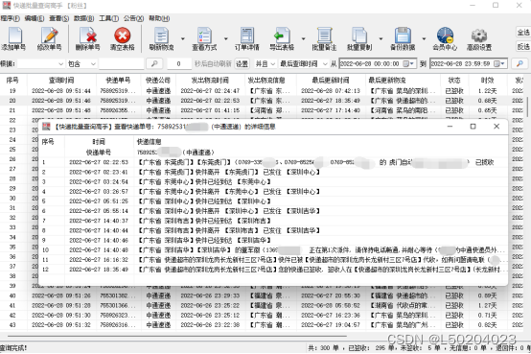Click 快递信息 header in detail dialog

coord(149,142)
